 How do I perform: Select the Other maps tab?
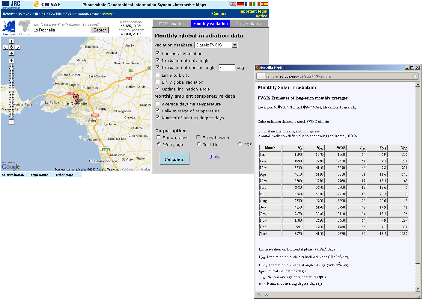68,175
